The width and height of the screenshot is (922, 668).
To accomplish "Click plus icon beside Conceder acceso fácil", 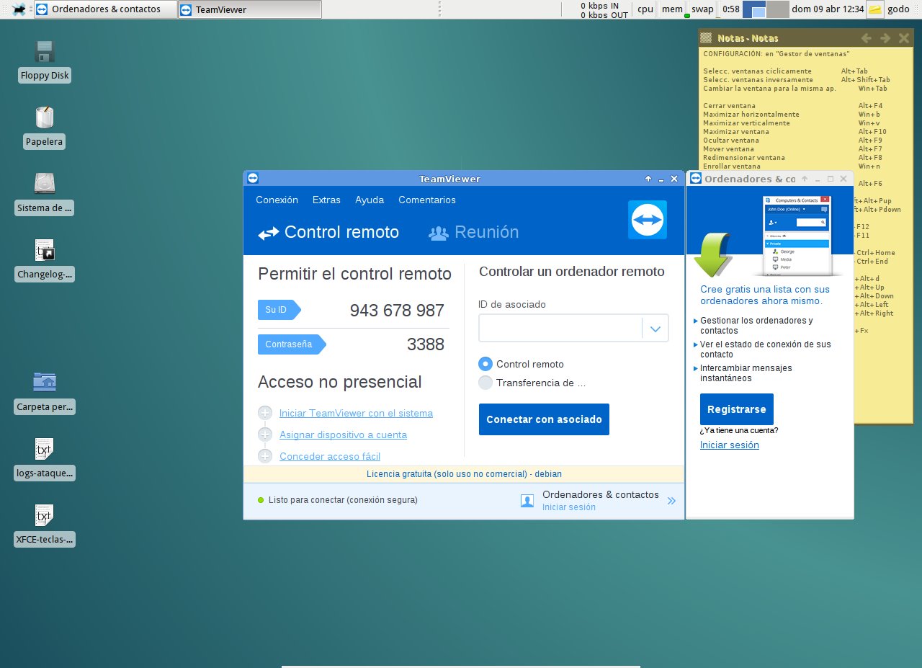I will click(x=265, y=456).
